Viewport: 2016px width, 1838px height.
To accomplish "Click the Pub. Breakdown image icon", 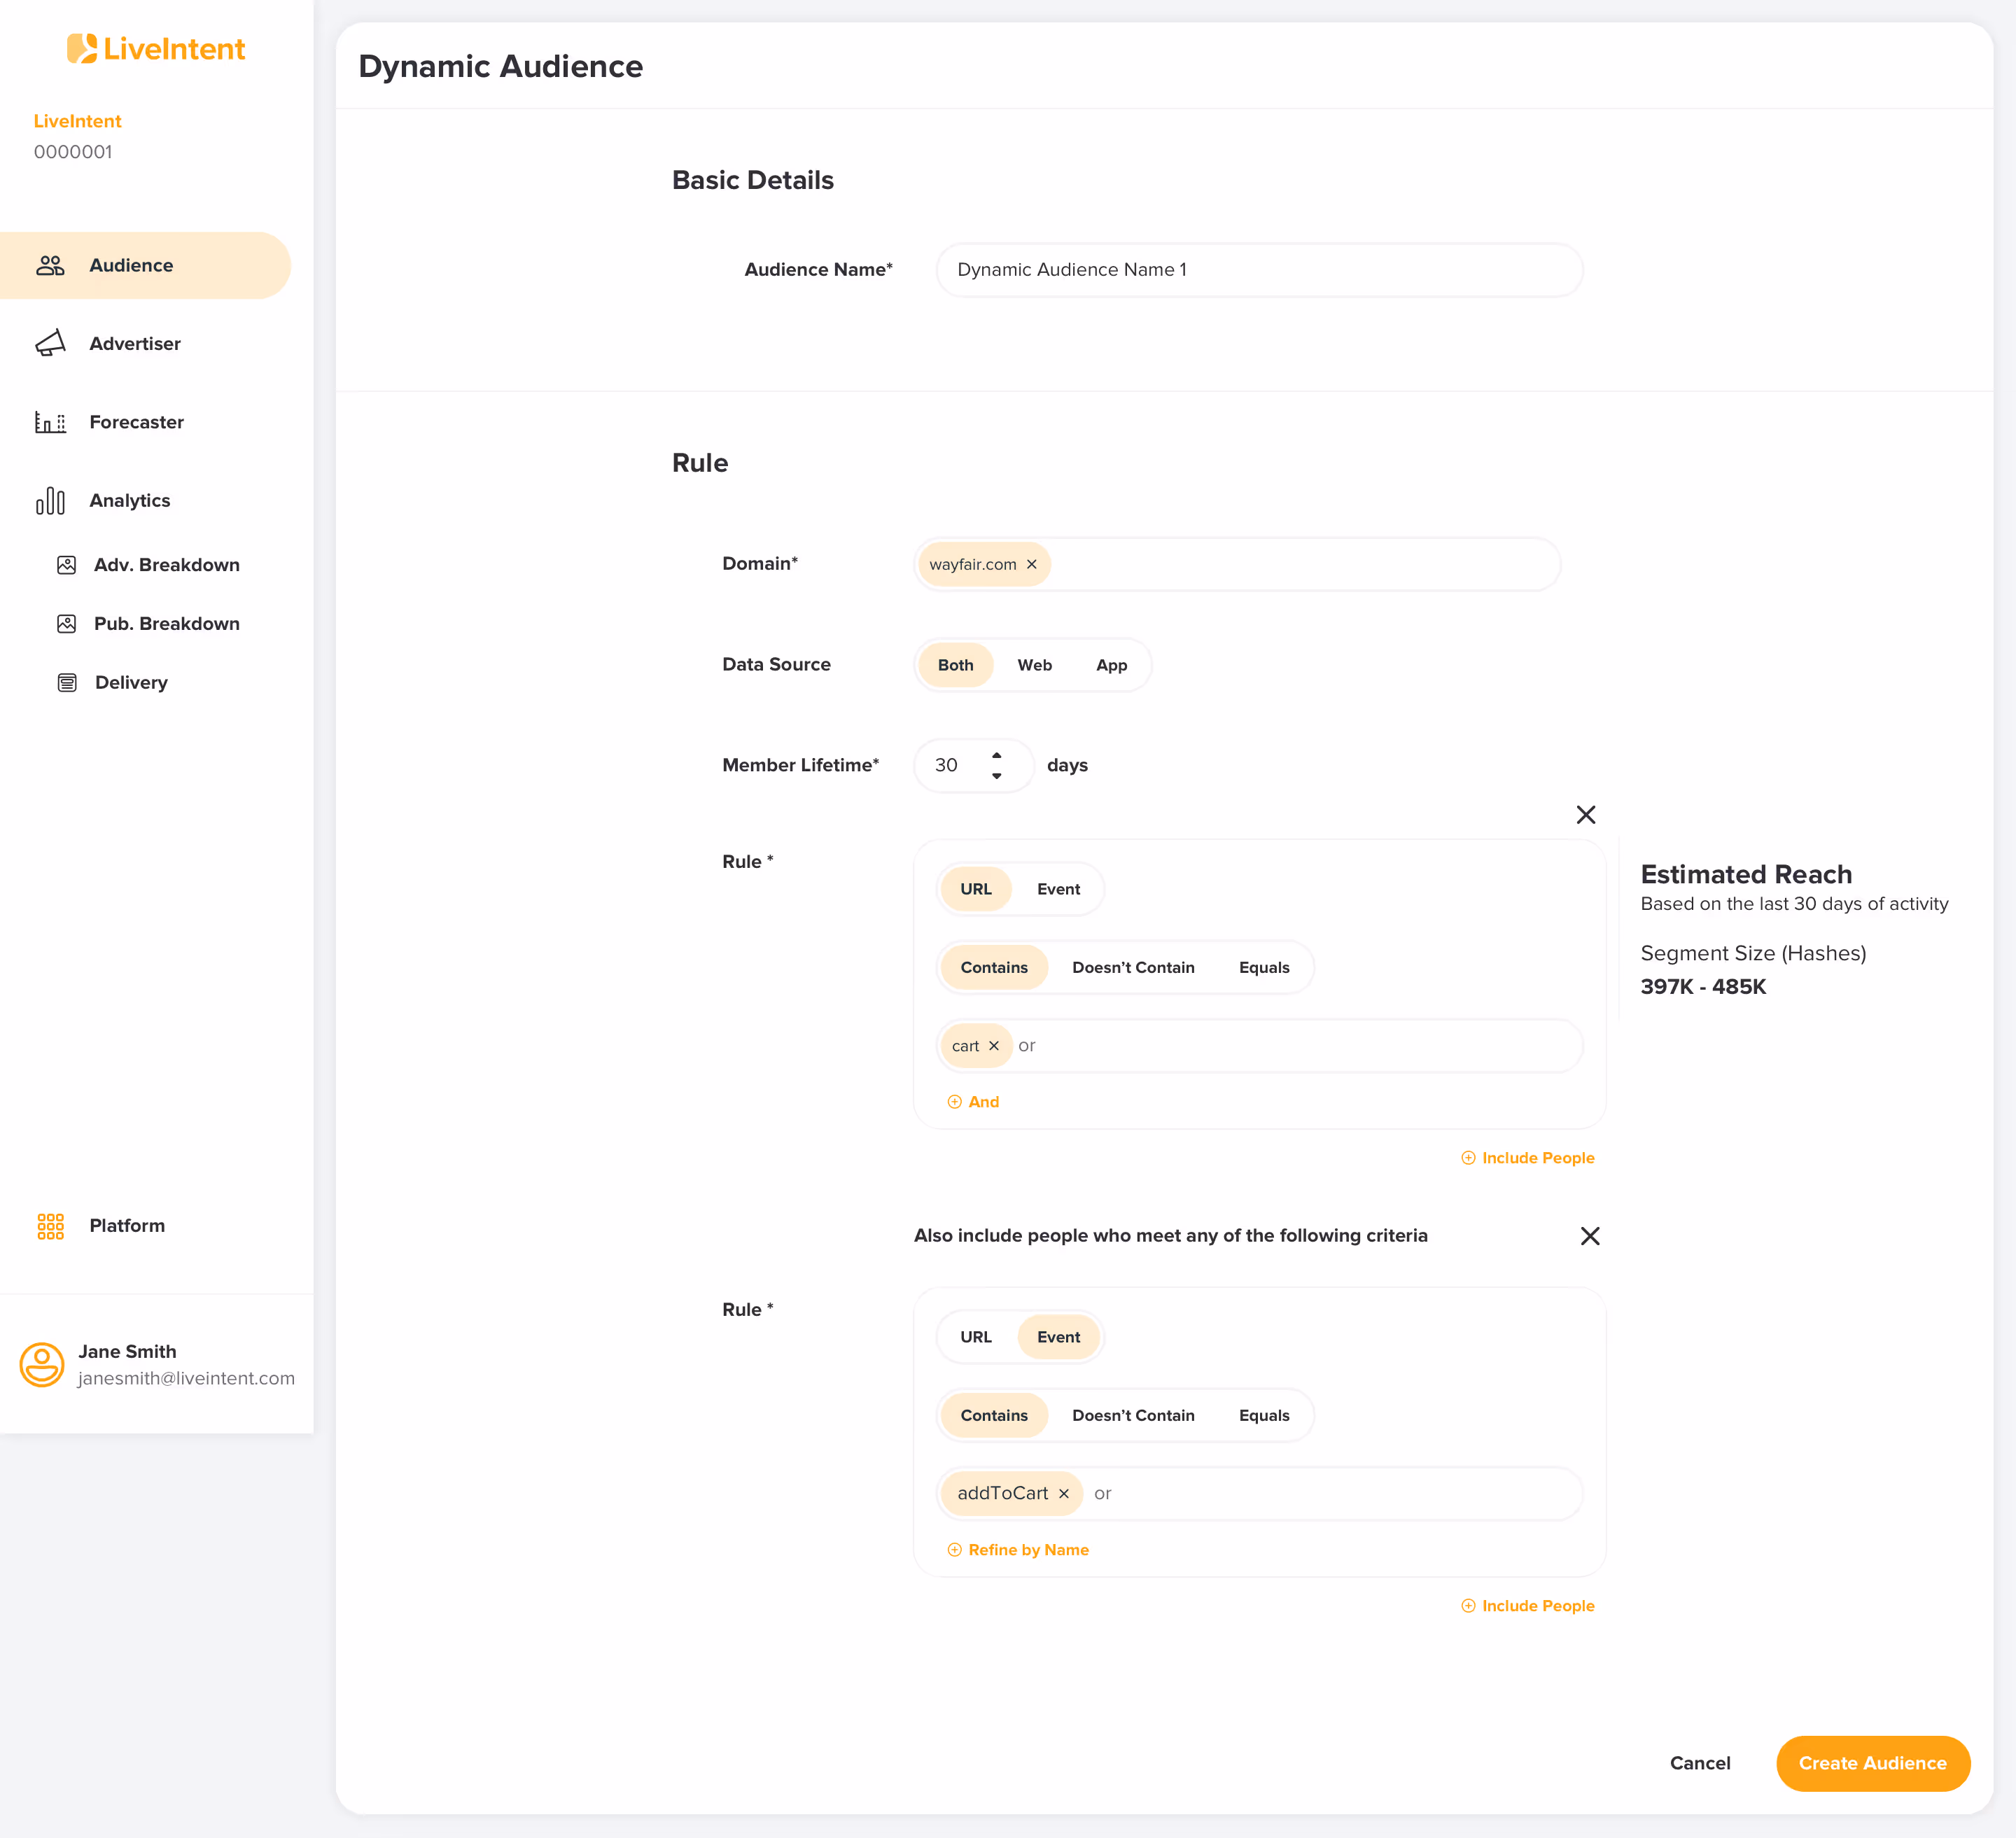I will point(67,624).
